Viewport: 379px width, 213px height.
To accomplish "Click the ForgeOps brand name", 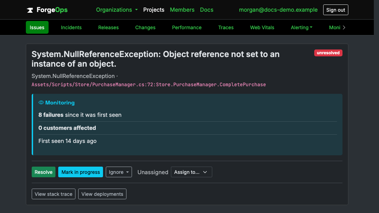I will [x=52, y=10].
